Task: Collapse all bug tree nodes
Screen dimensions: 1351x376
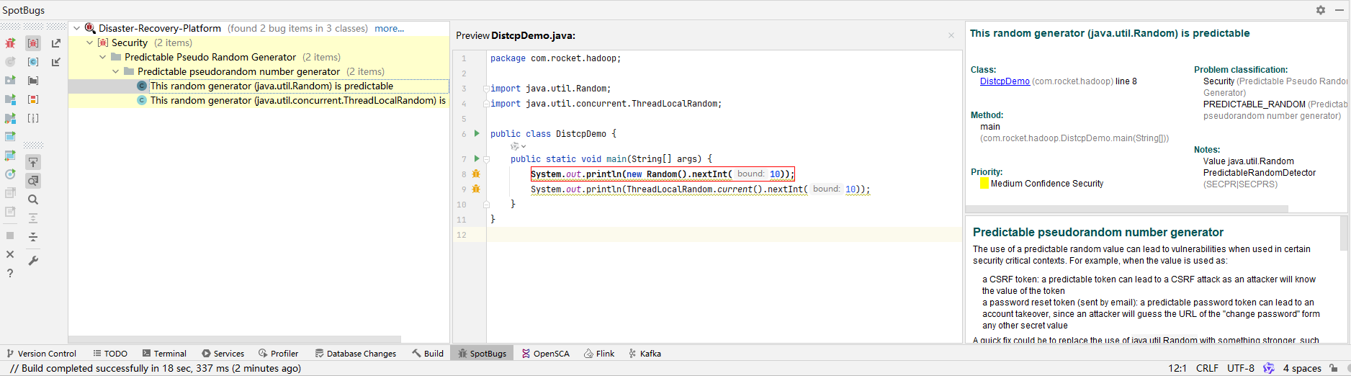Action: [33, 237]
